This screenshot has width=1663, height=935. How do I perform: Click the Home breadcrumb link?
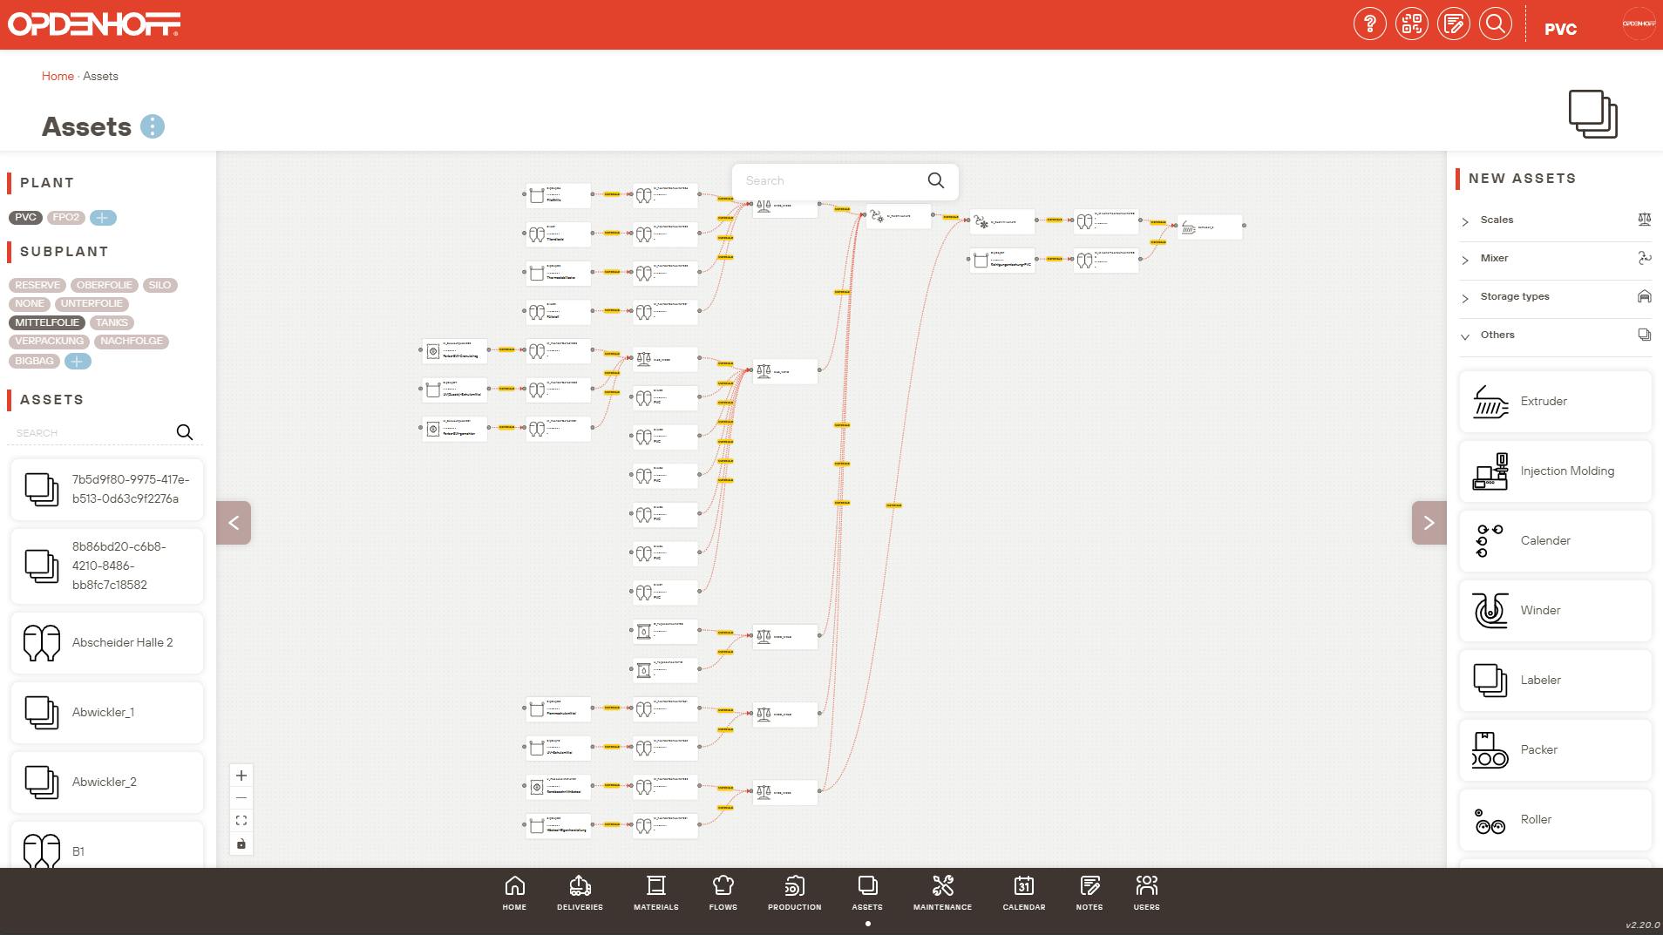(58, 76)
